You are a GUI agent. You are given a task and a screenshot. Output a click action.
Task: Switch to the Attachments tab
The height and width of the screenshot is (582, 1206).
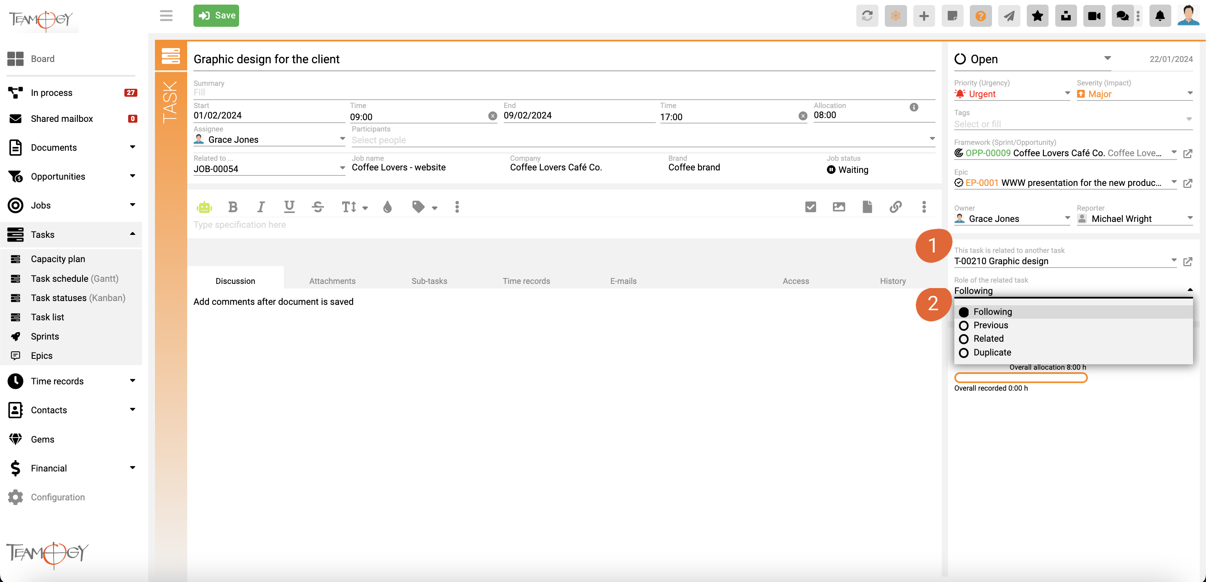tap(332, 281)
